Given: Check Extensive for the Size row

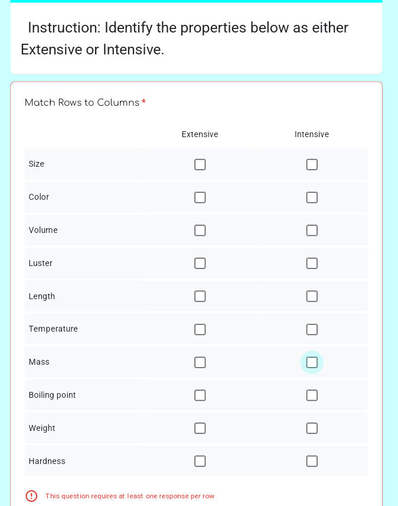Looking at the screenshot, I should coord(200,164).
